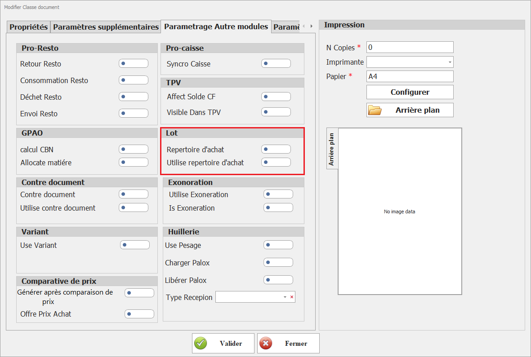Toggle the calcul CBN switch
The image size is (531, 357).
(x=133, y=149)
